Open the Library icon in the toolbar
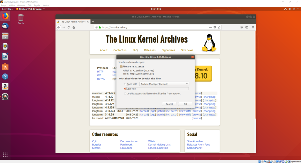Image resolution: width=301 pixels, height=163 pixels. coord(242,27)
